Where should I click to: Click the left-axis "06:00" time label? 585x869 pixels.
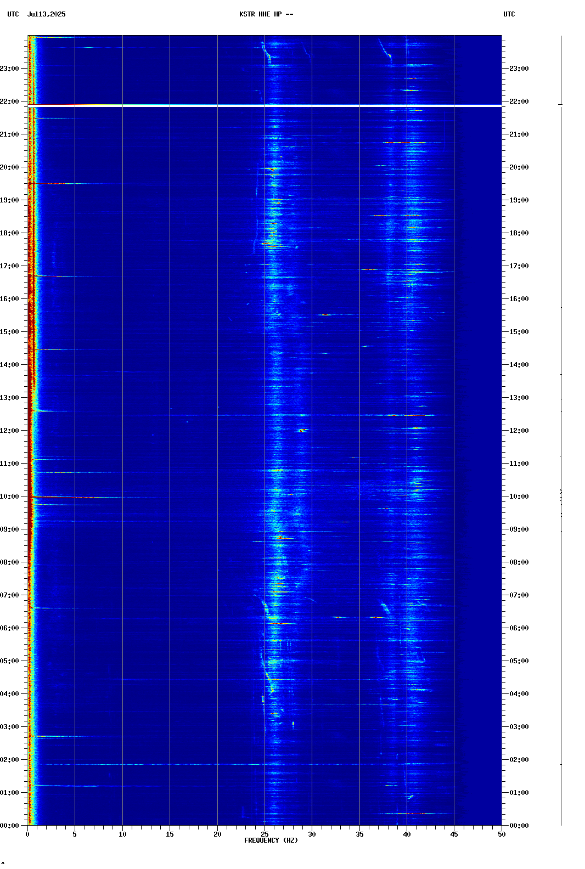9,628
